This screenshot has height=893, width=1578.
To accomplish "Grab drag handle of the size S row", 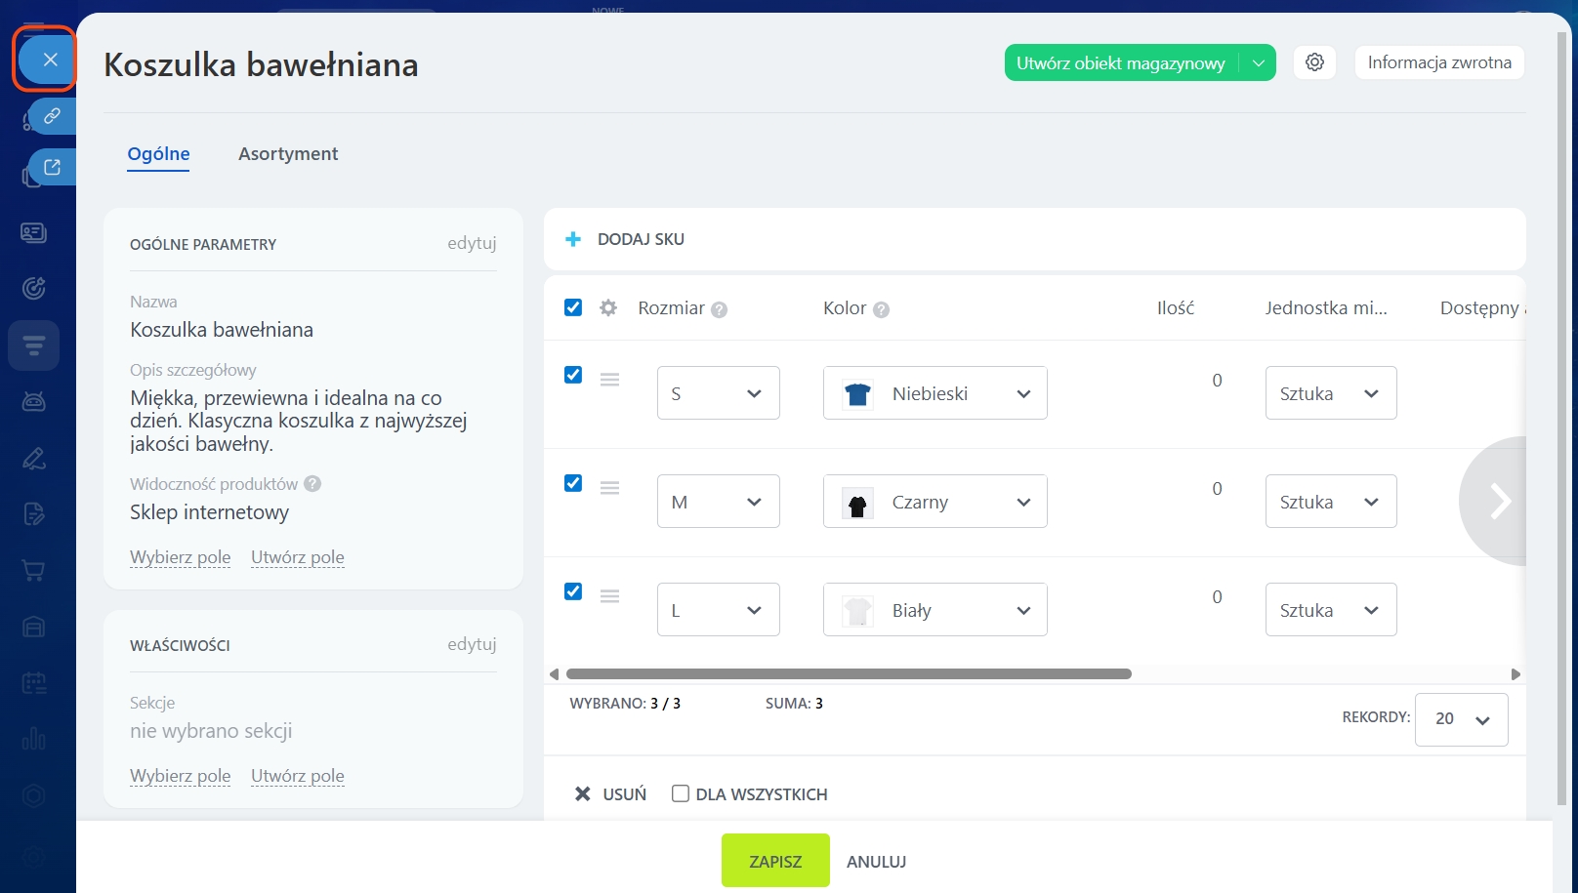I will tap(610, 380).
